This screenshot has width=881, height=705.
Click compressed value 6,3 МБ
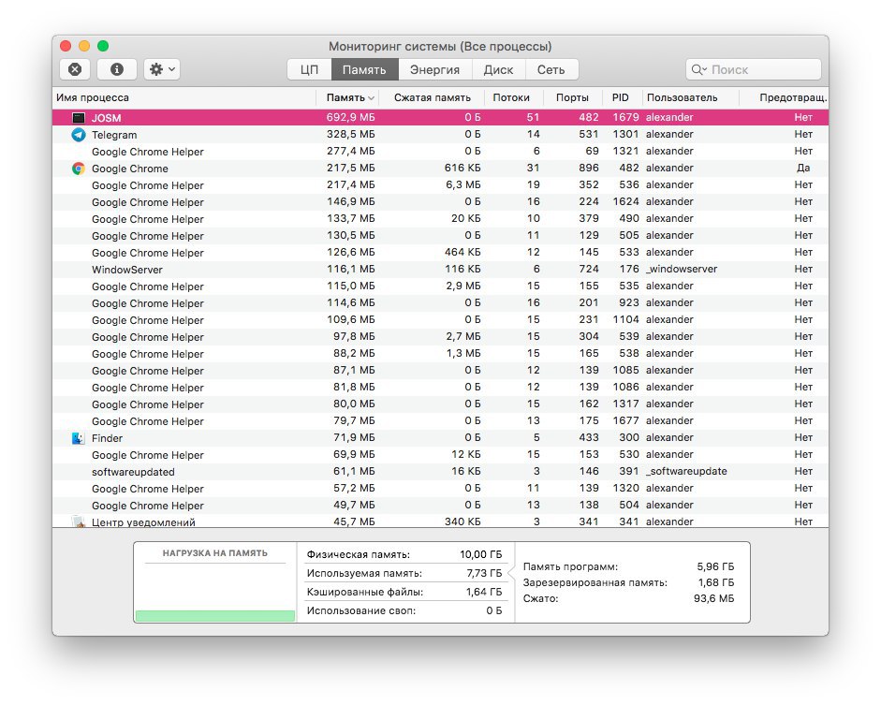pyautogui.click(x=463, y=184)
